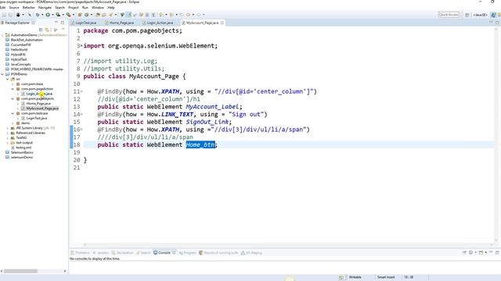Select Home_Page.java in Package Explorer
501x281 pixels.
click(38, 104)
